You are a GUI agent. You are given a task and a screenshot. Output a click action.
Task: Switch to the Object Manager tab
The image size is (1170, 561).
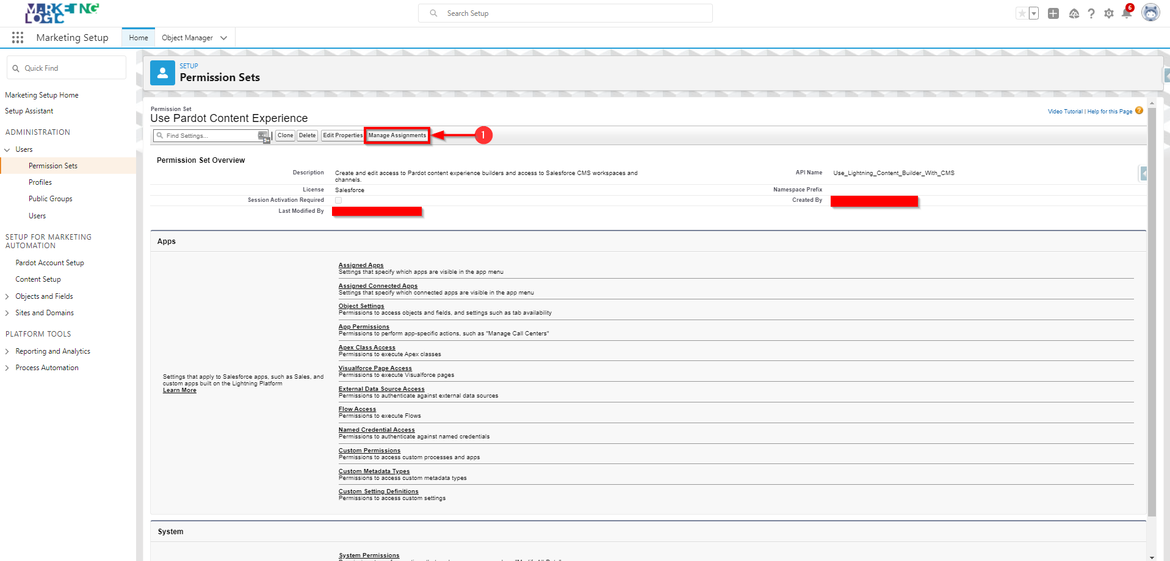tap(187, 38)
